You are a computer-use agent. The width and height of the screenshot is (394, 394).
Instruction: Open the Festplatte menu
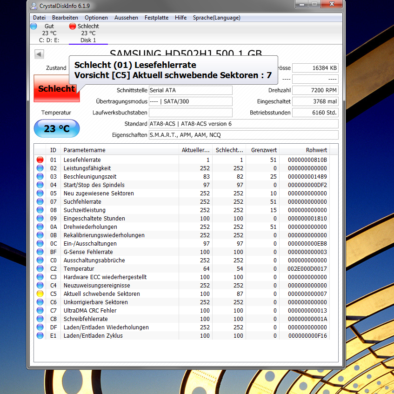pyautogui.click(x=157, y=18)
